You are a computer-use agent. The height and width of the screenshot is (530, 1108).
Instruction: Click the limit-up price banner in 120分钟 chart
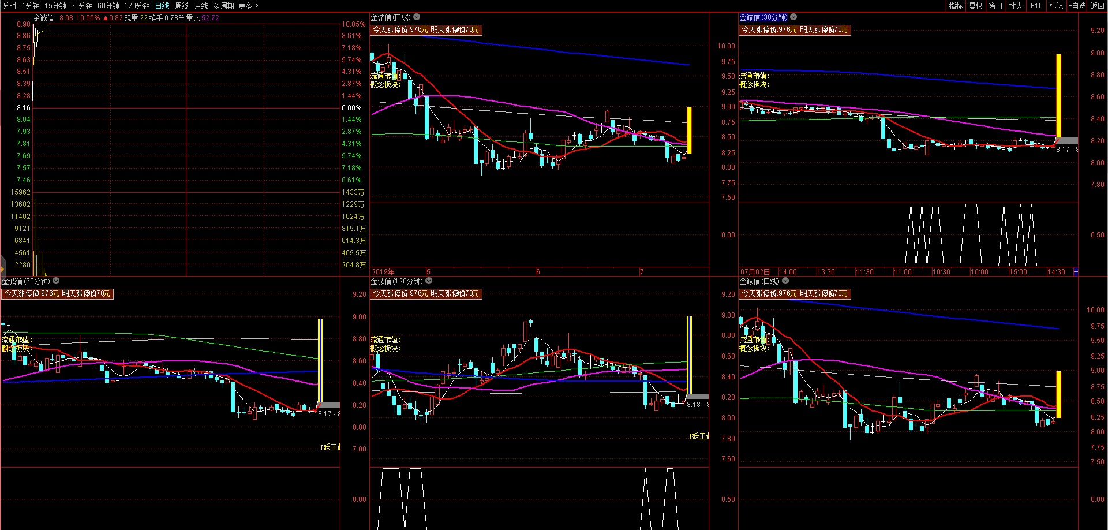coord(426,293)
